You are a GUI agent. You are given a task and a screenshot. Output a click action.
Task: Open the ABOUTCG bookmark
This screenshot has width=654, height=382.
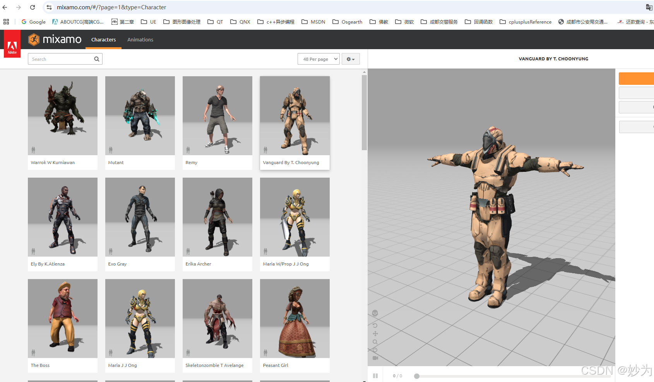tap(78, 22)
